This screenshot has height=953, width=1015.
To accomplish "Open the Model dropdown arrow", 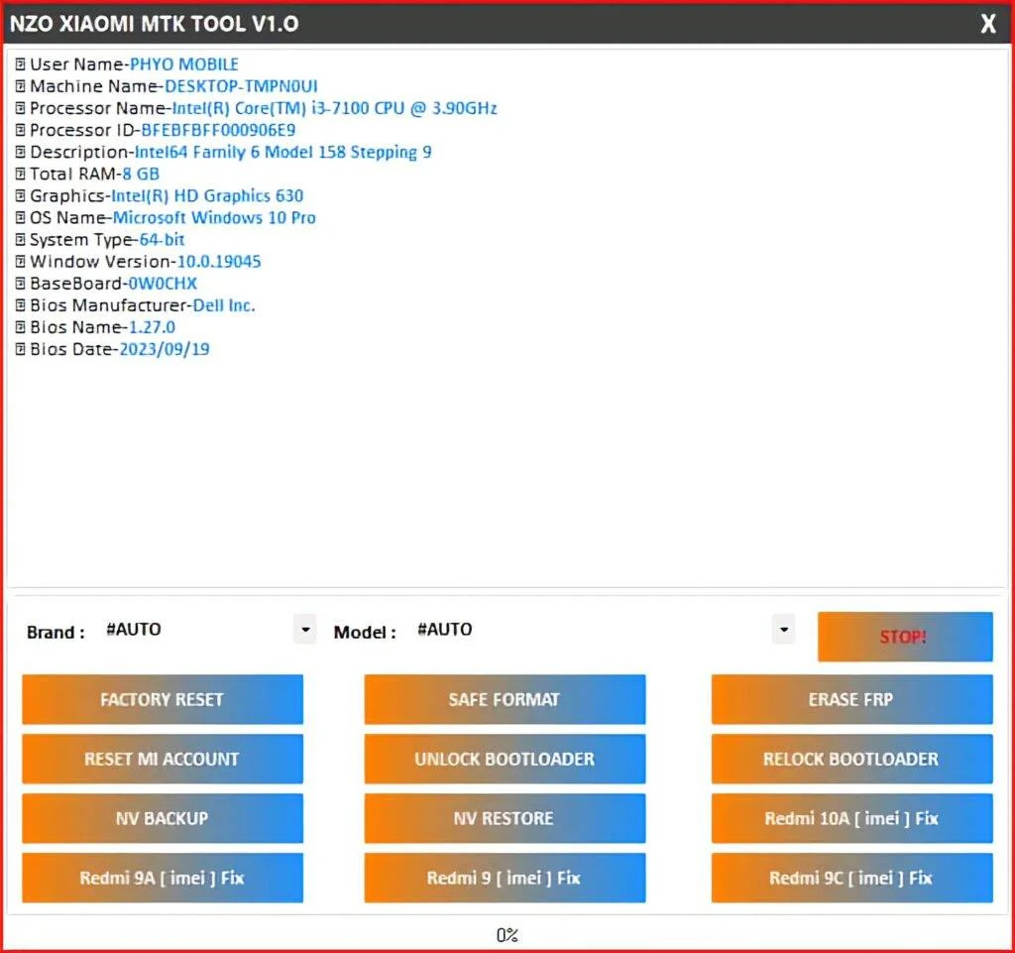I will (x=784, y=630).
